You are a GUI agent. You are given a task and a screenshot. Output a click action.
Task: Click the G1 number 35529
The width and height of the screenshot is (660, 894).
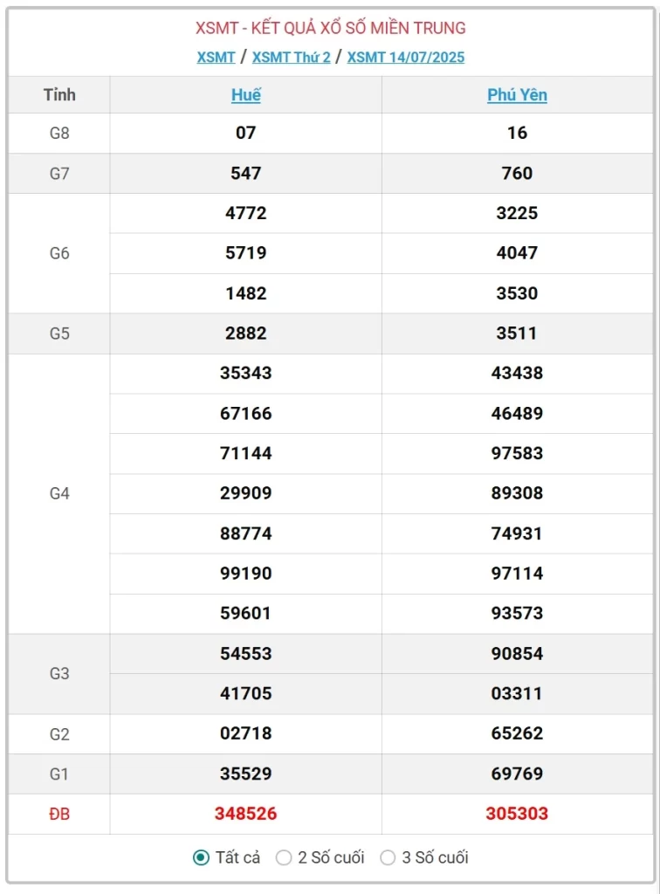246,774
